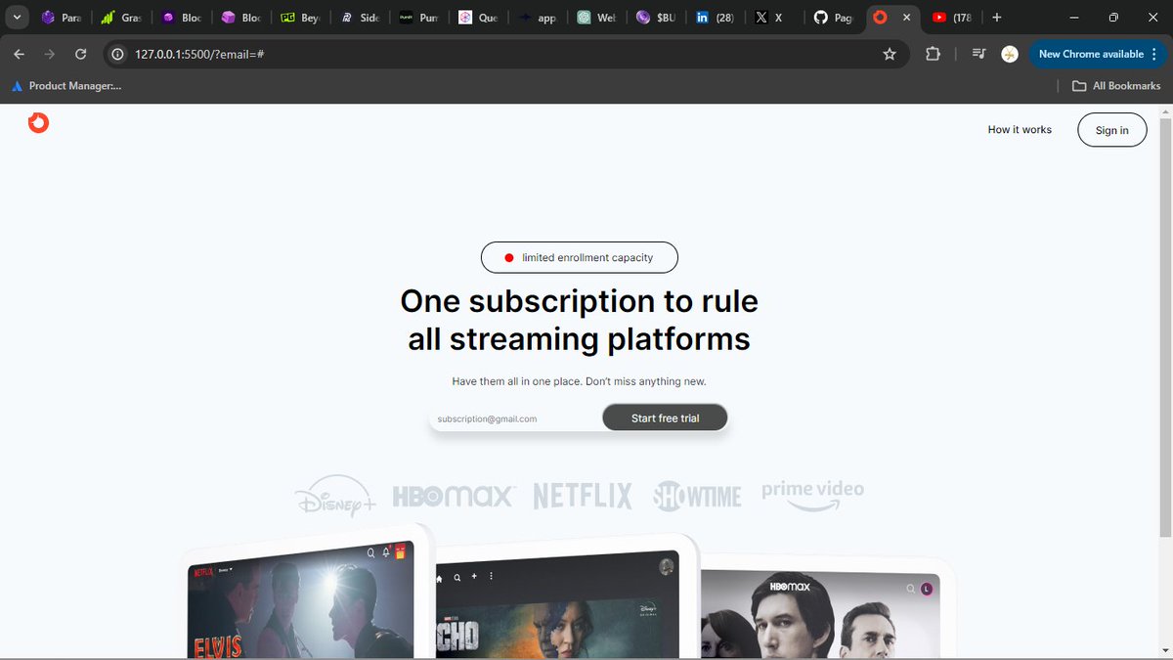Open the All Bookmarks folder

point(1116,86)
